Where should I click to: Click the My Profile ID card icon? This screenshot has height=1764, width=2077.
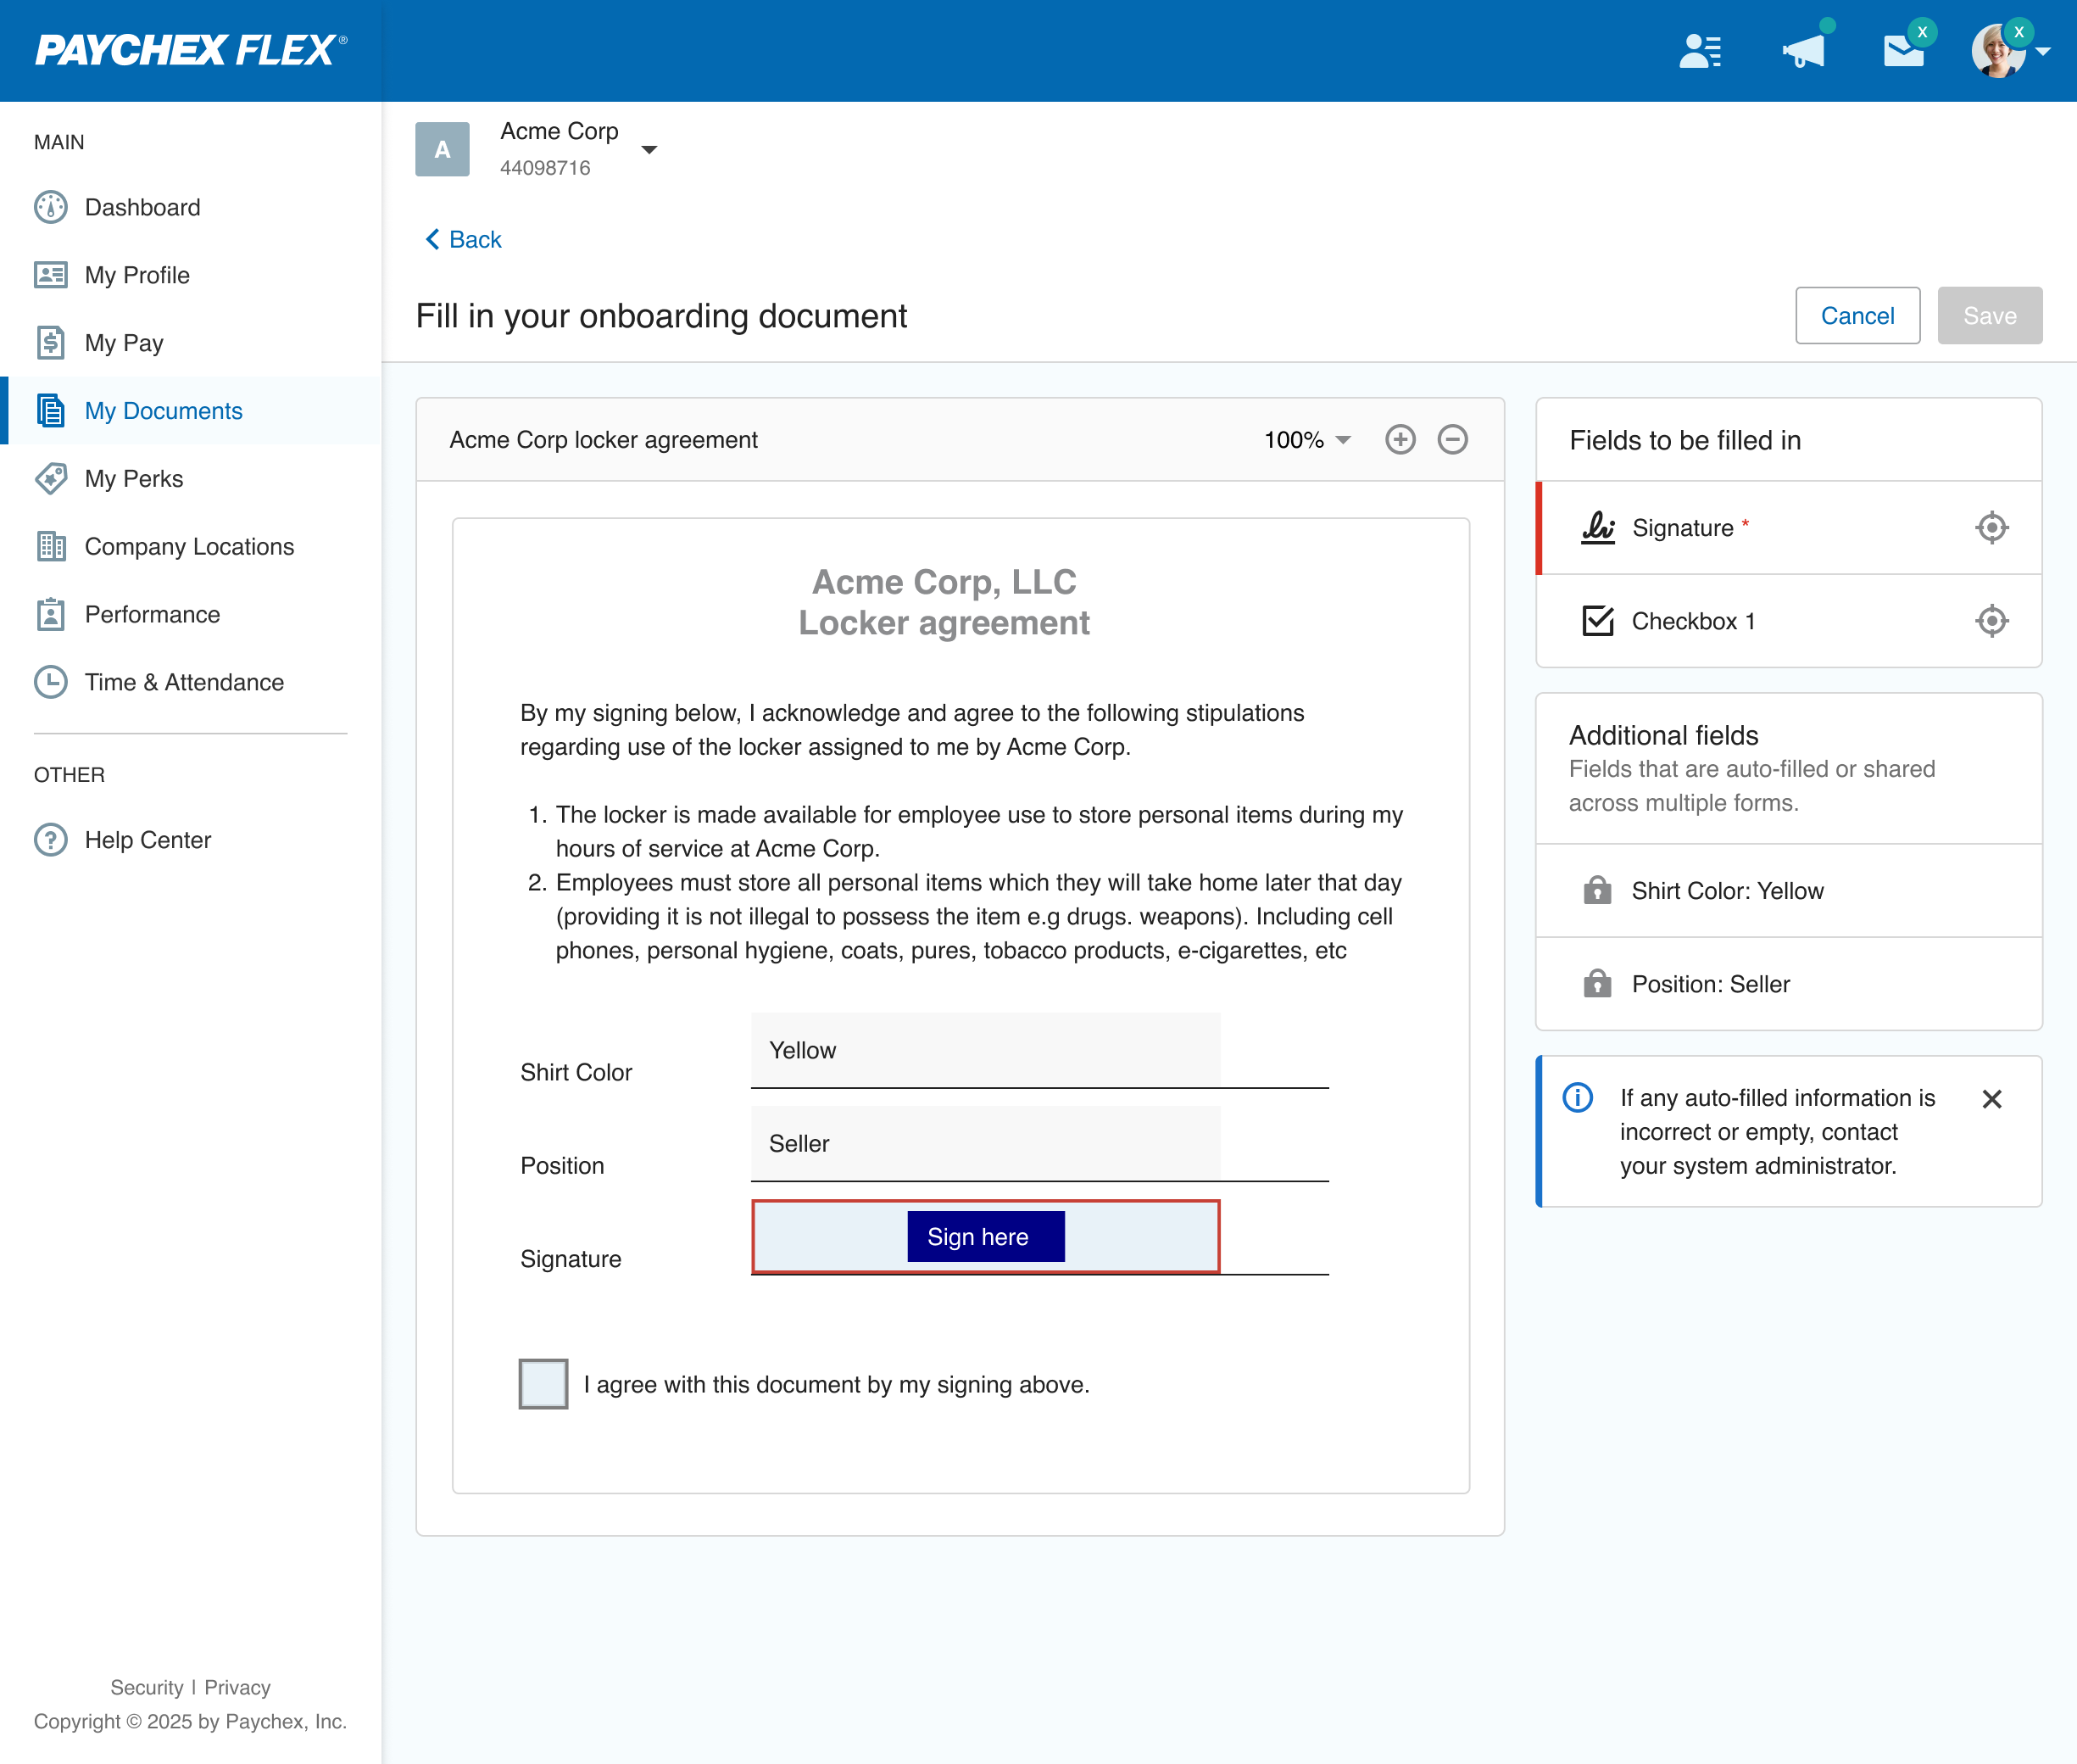(51, 275)
